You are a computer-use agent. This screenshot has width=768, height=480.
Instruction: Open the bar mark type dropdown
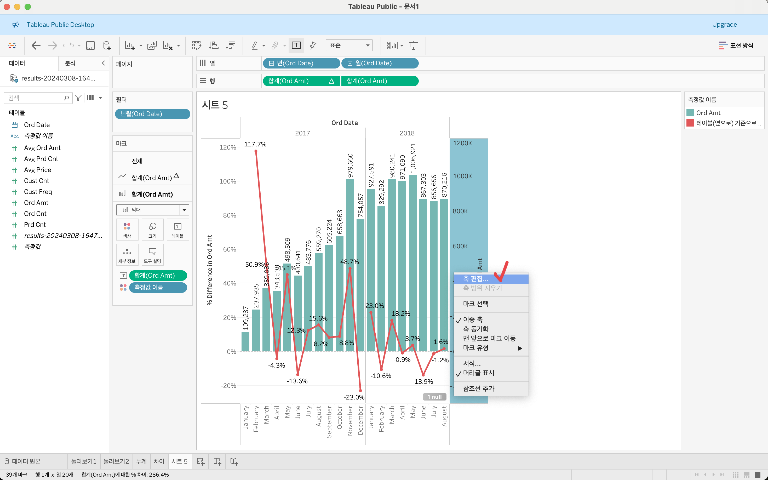pyautogui.click(x=184, y=210)
